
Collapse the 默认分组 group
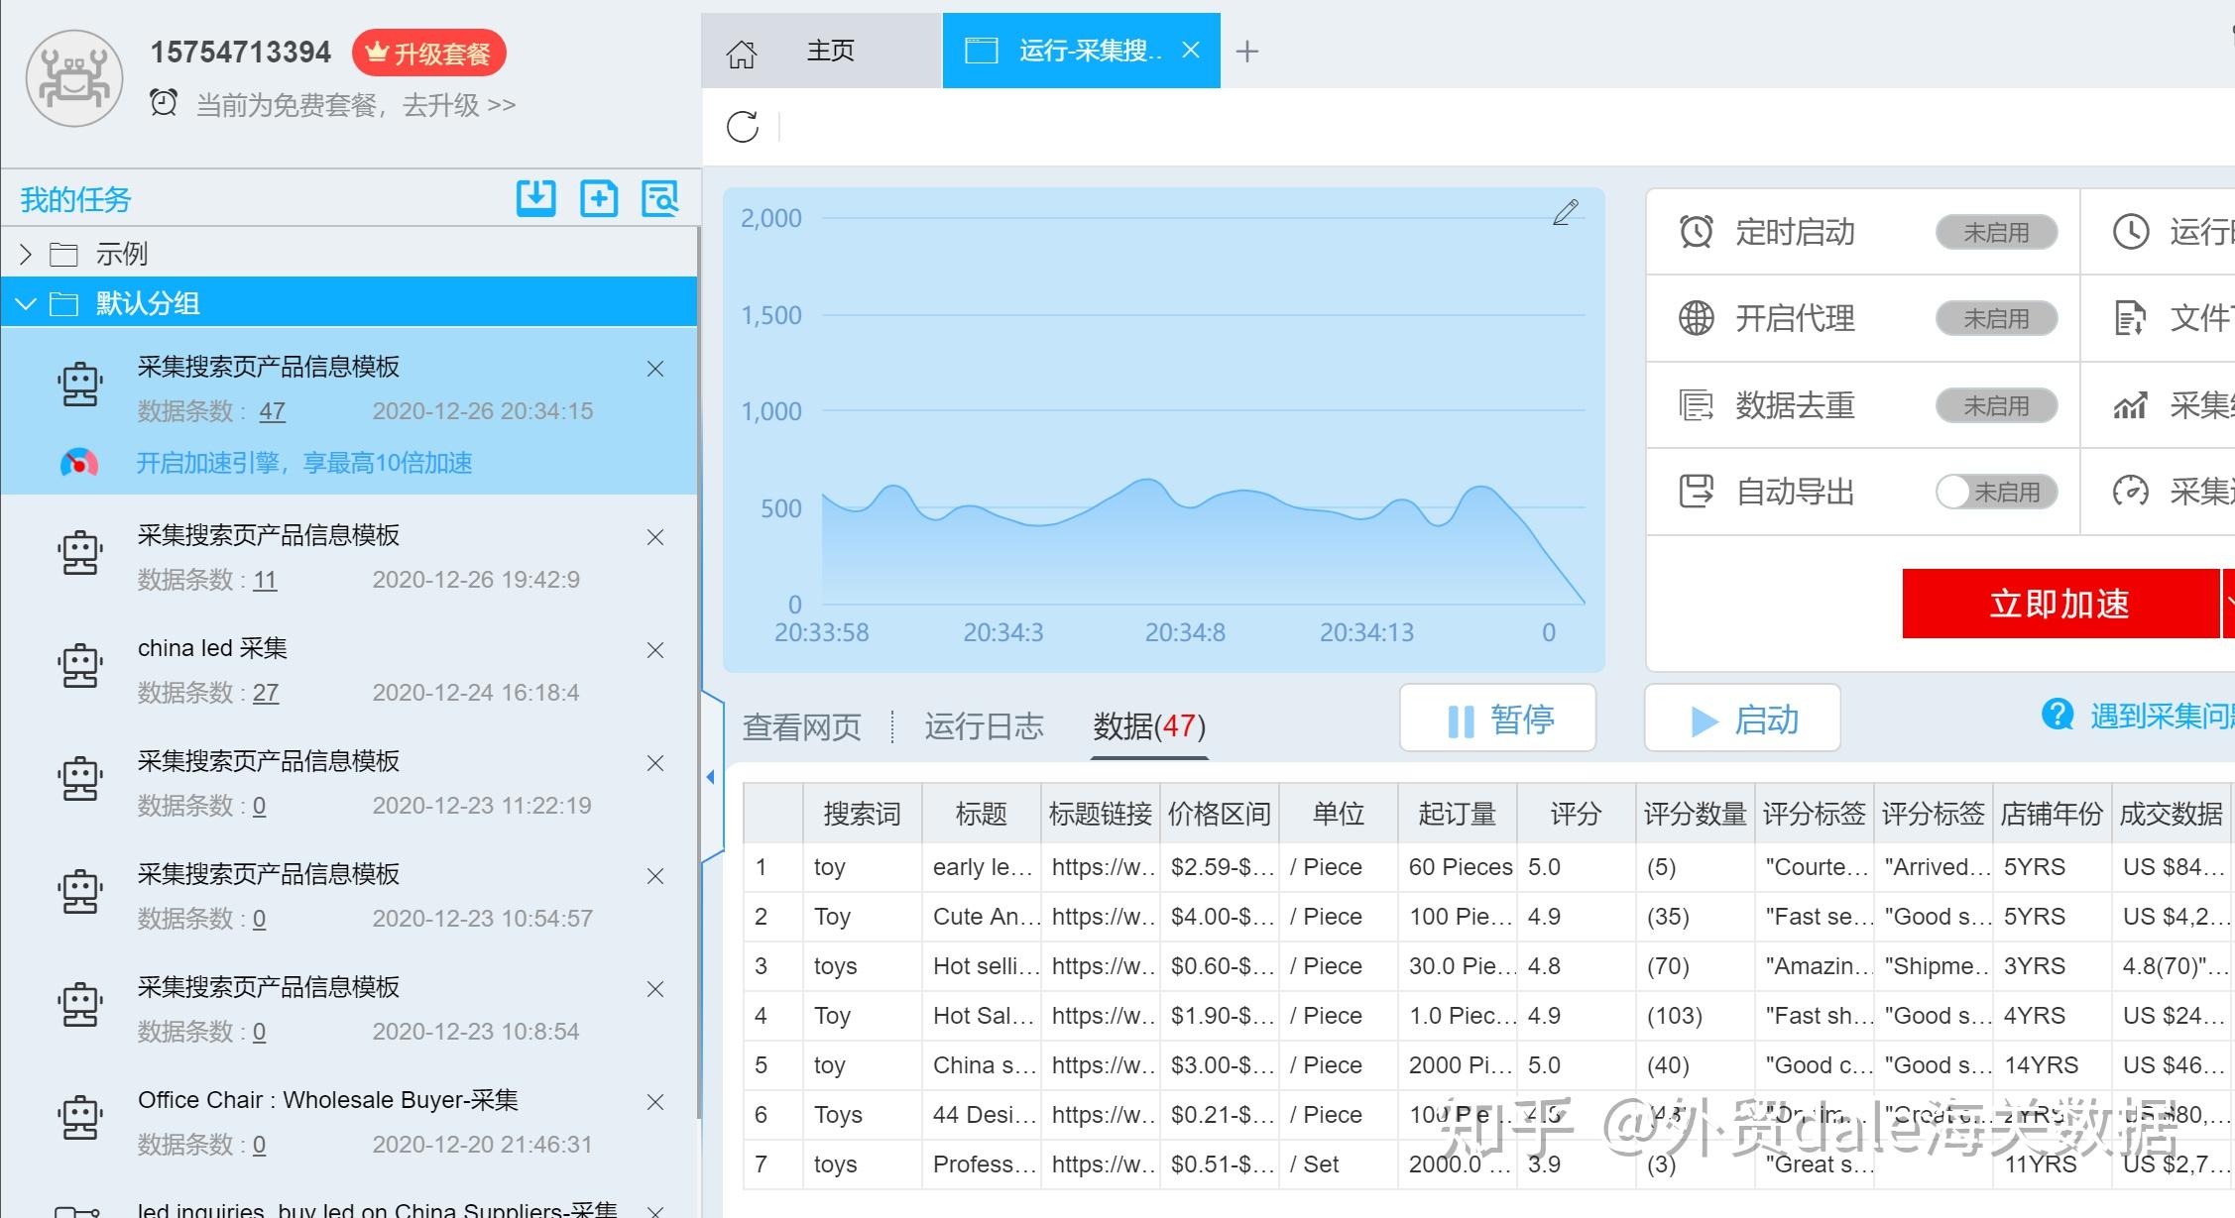[x=26, y=303]
